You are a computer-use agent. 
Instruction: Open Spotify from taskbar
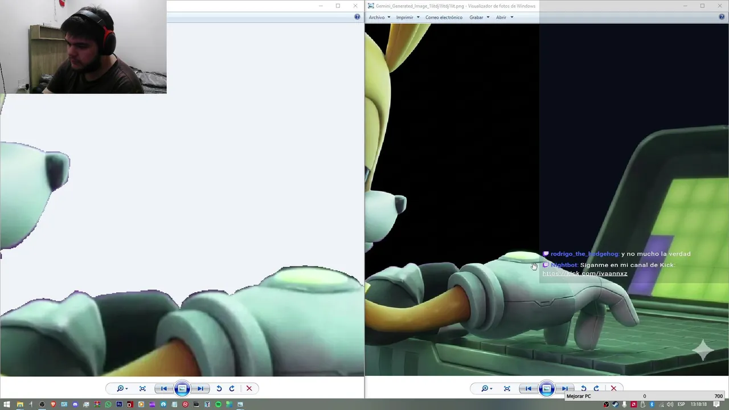(x=218, y=404)
